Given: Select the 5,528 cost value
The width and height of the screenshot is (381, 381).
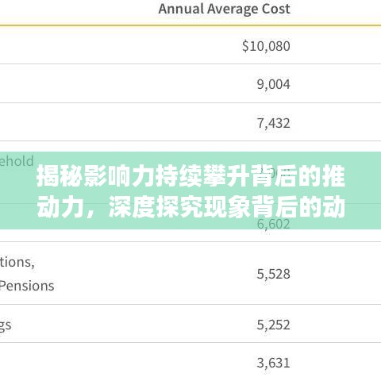Looking at the screenshot, I should (274, 274).
